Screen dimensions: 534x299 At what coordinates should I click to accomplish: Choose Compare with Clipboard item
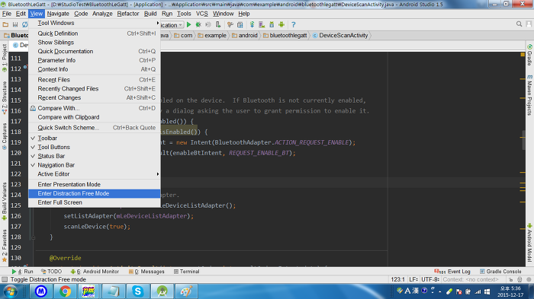(x=95, y=117)
